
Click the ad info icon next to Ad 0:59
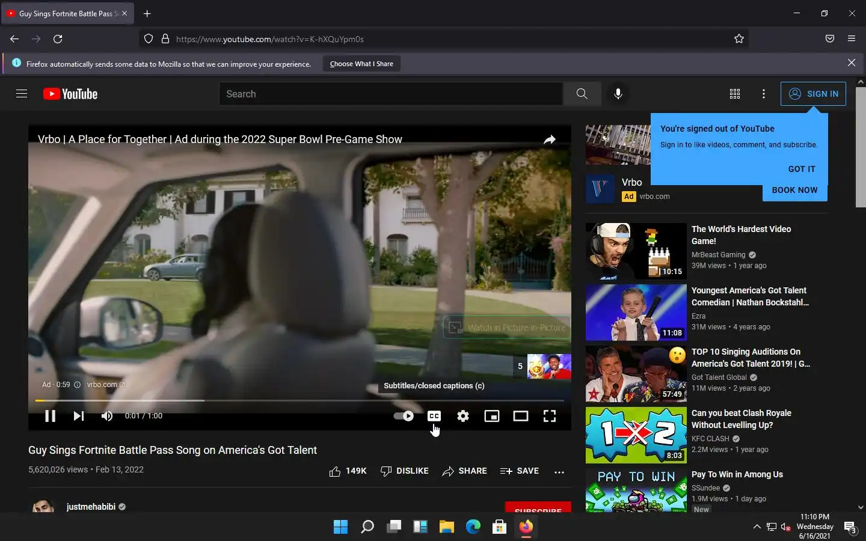[x=77, y=385]
